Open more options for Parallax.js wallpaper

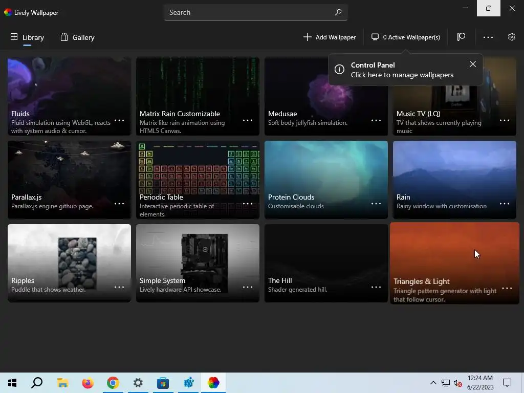(119, 204)
